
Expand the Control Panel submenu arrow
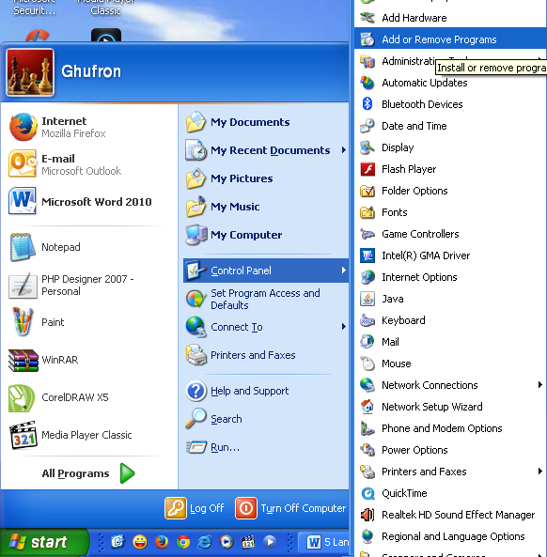pyautogui.click(x=343, y=271)
